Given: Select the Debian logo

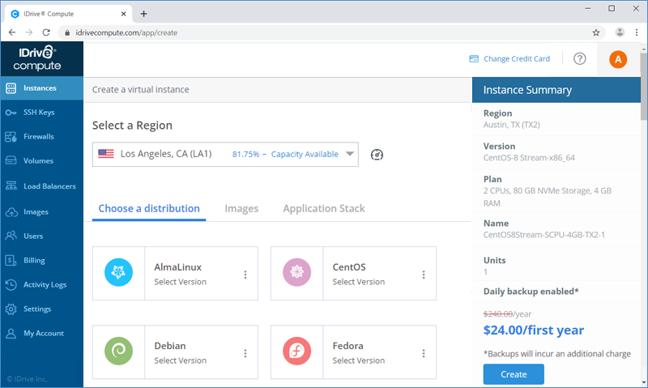Looking at the screenshot, I should pos(118,352).
